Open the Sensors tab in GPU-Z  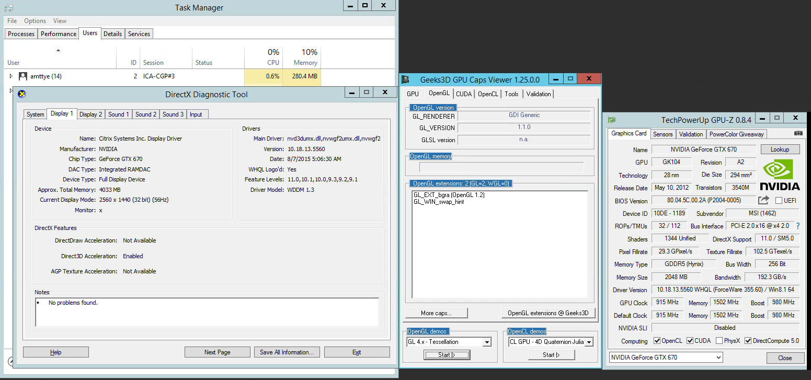click(x=663, y=134)
